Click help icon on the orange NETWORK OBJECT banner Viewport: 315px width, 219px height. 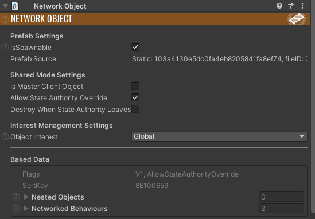(x=5, y=19)
